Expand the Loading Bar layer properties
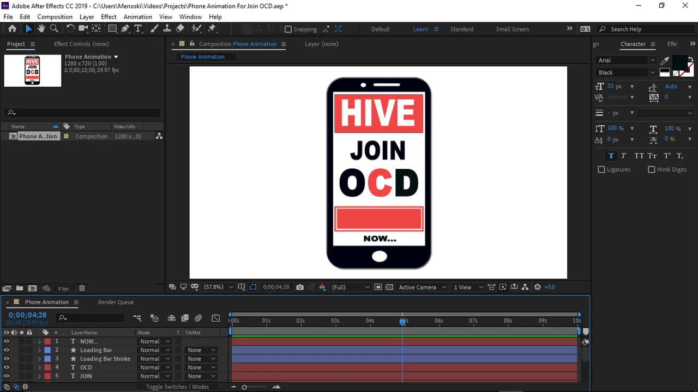This screenshot has width=698, height=392. 39,350
